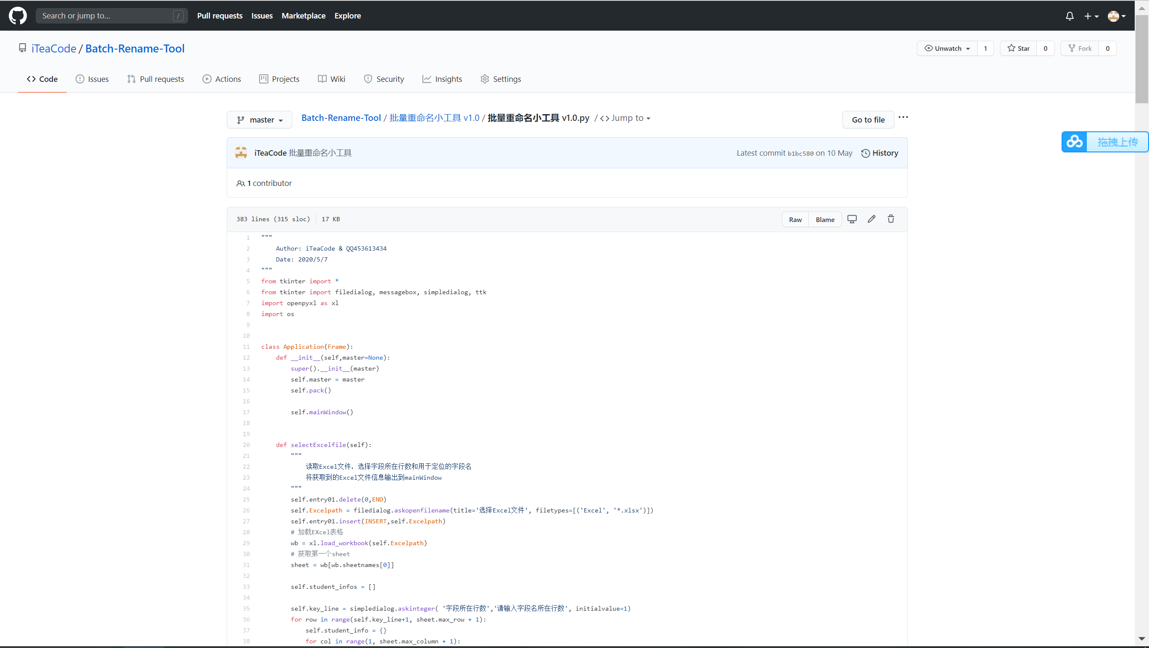Viewport: 1149px width, 648px height.
Task: View the forks count
Action: point(1107,48)
